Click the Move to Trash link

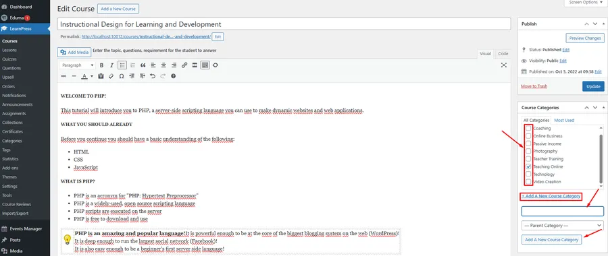coord(534,86)
